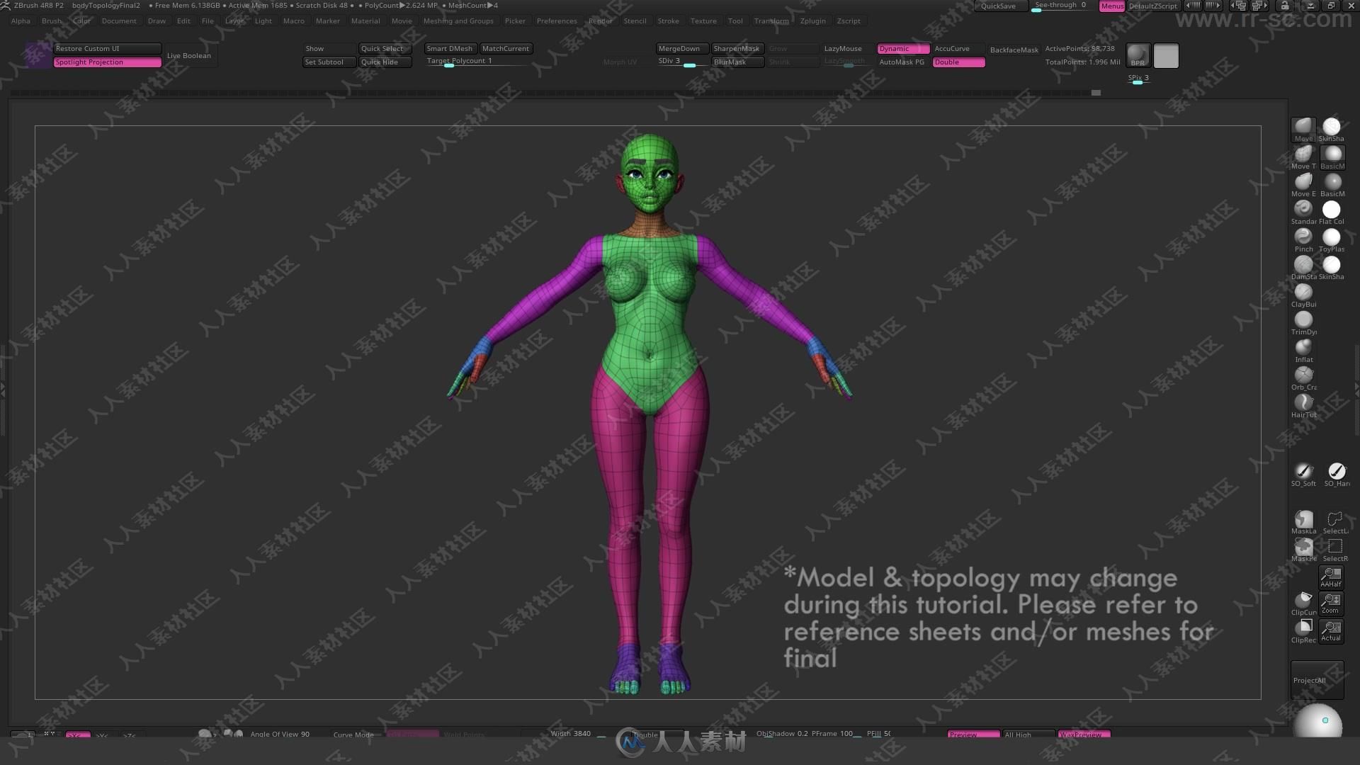
Task: Open the Alpha menu
Action: [21, 21]
